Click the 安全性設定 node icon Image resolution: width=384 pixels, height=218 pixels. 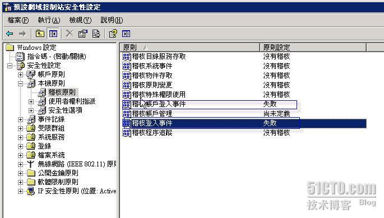click(21, 66)
